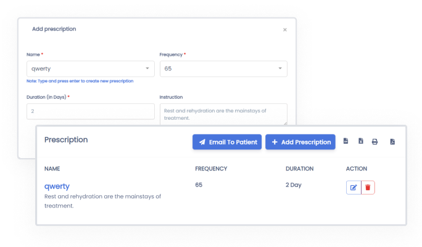Click the print prescription icon
Viewport: 422px width, 247px height.
pos(374,141)
